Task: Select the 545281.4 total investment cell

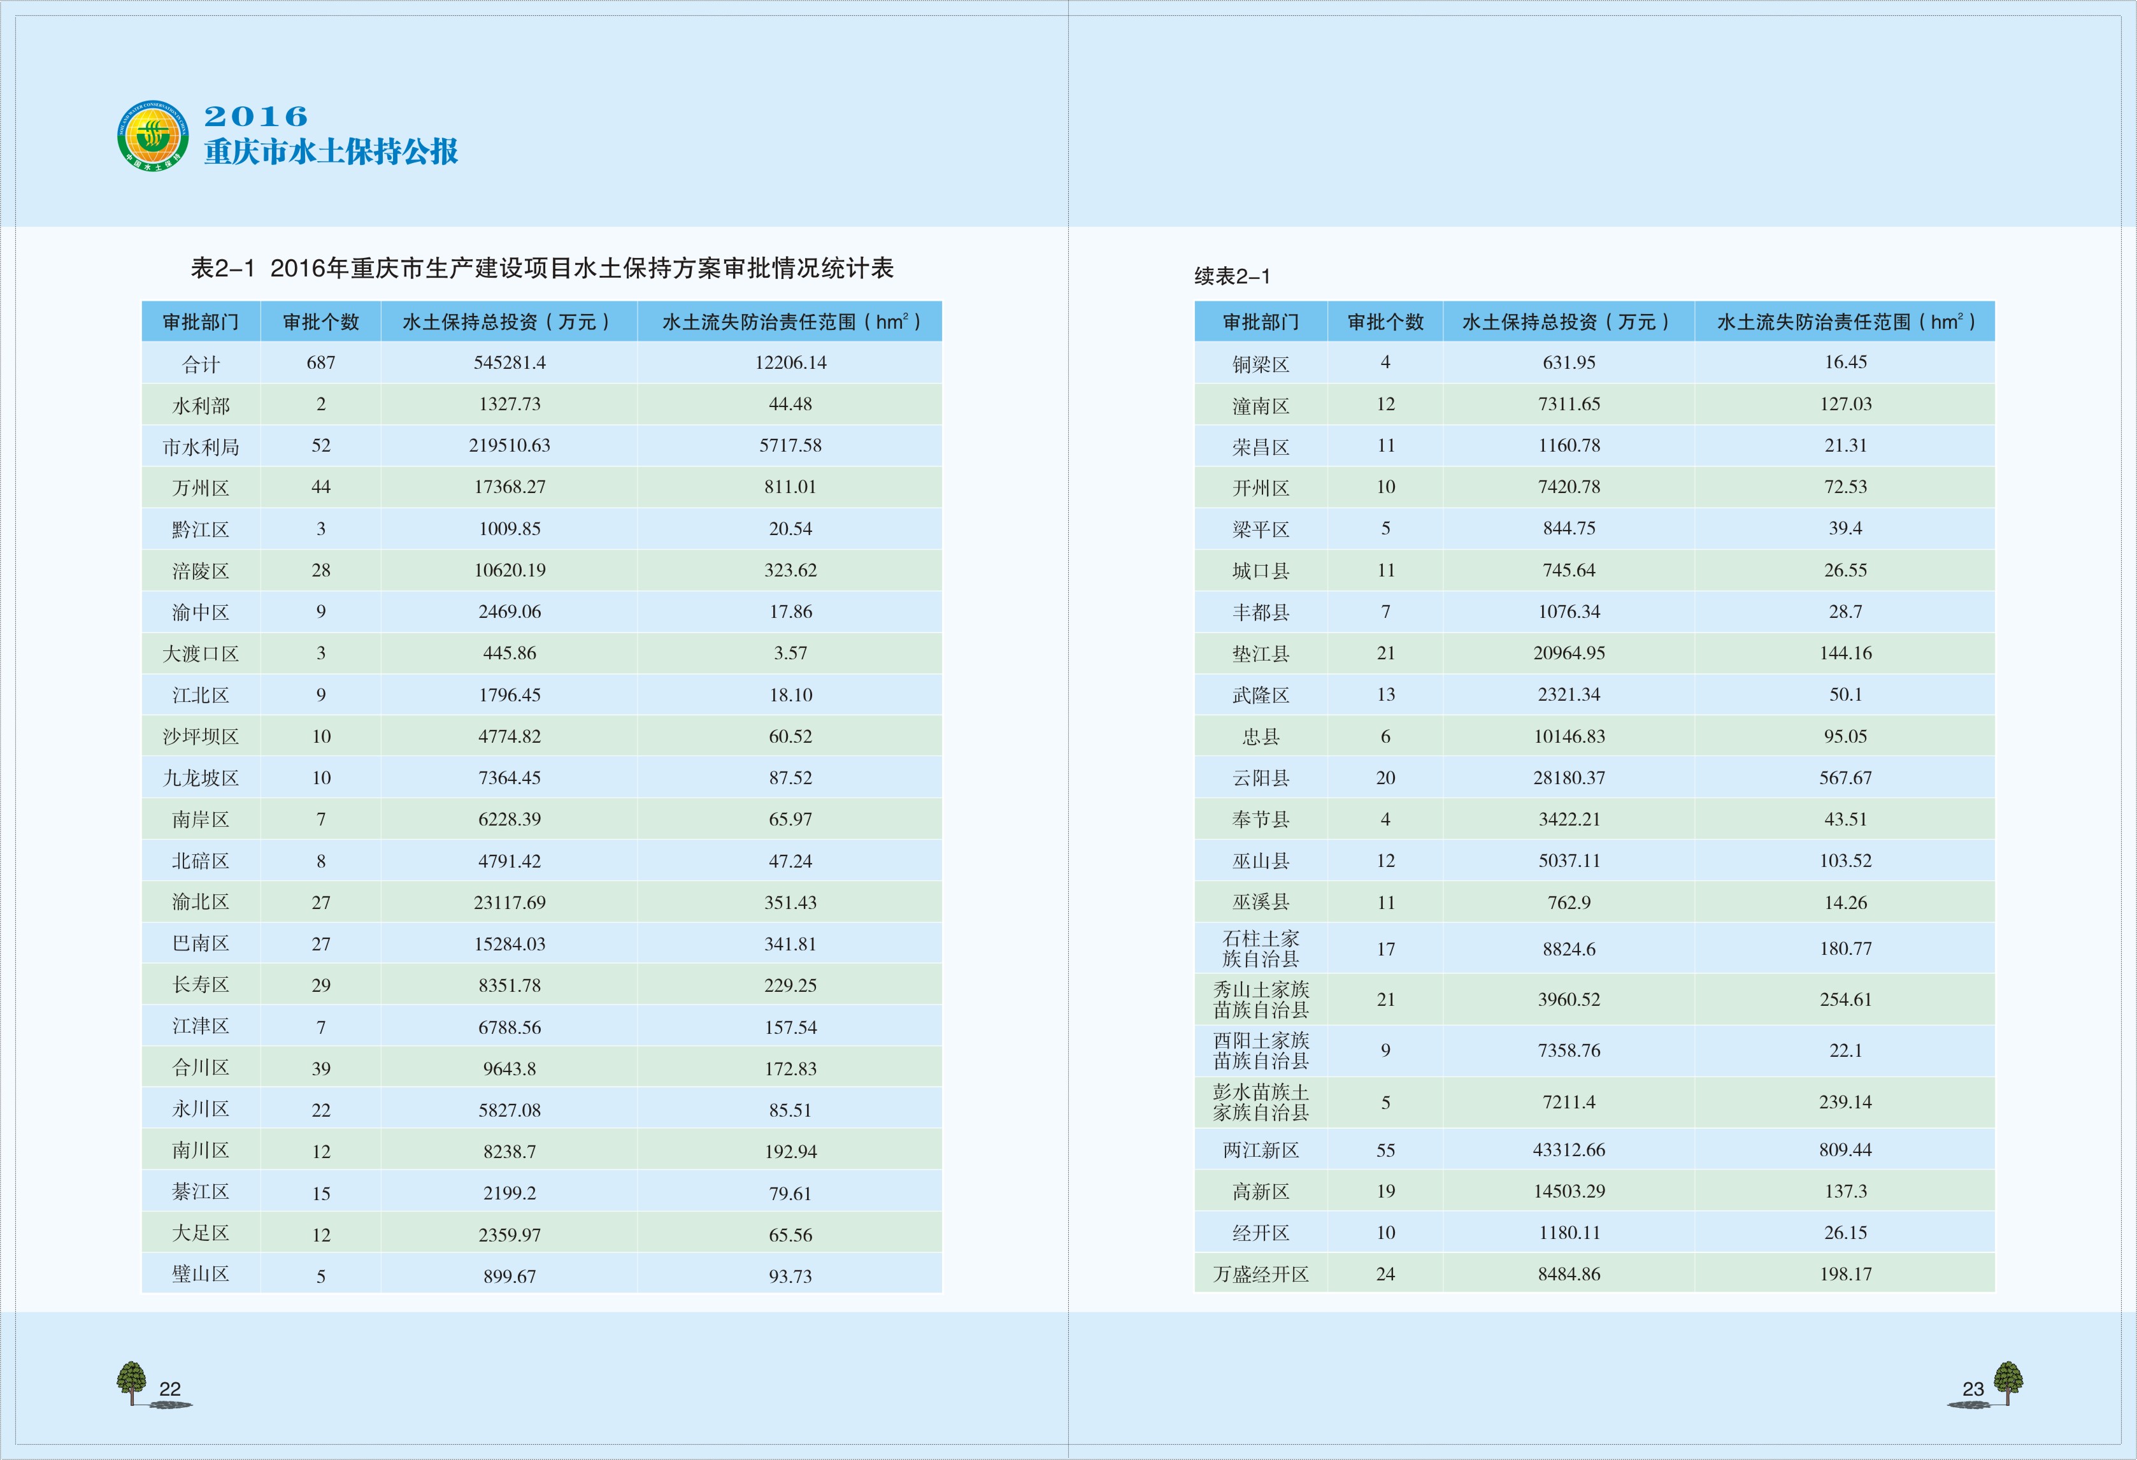Action: (510, 363)
